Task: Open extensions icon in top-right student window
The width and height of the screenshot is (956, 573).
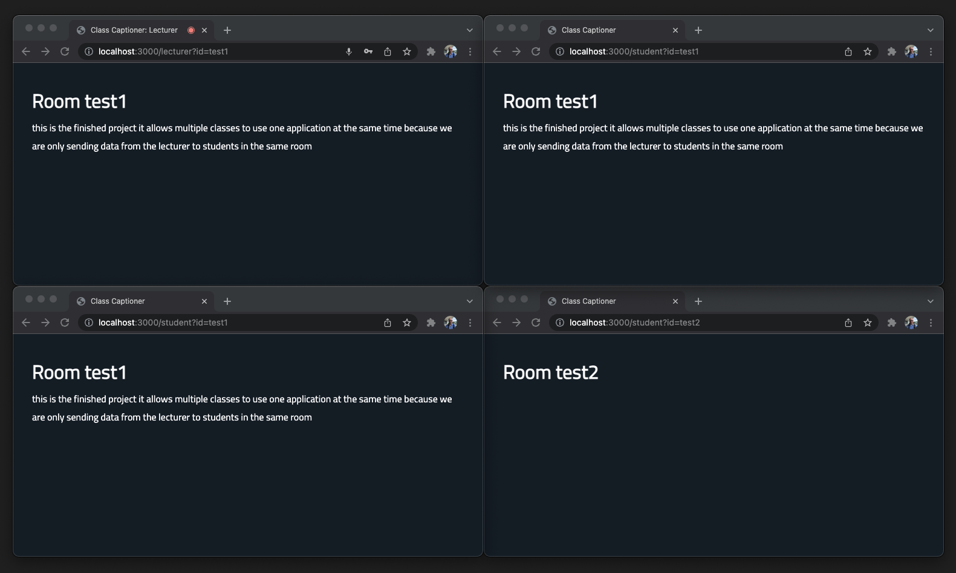Action: pyautogui.click(x=892, y=51)
